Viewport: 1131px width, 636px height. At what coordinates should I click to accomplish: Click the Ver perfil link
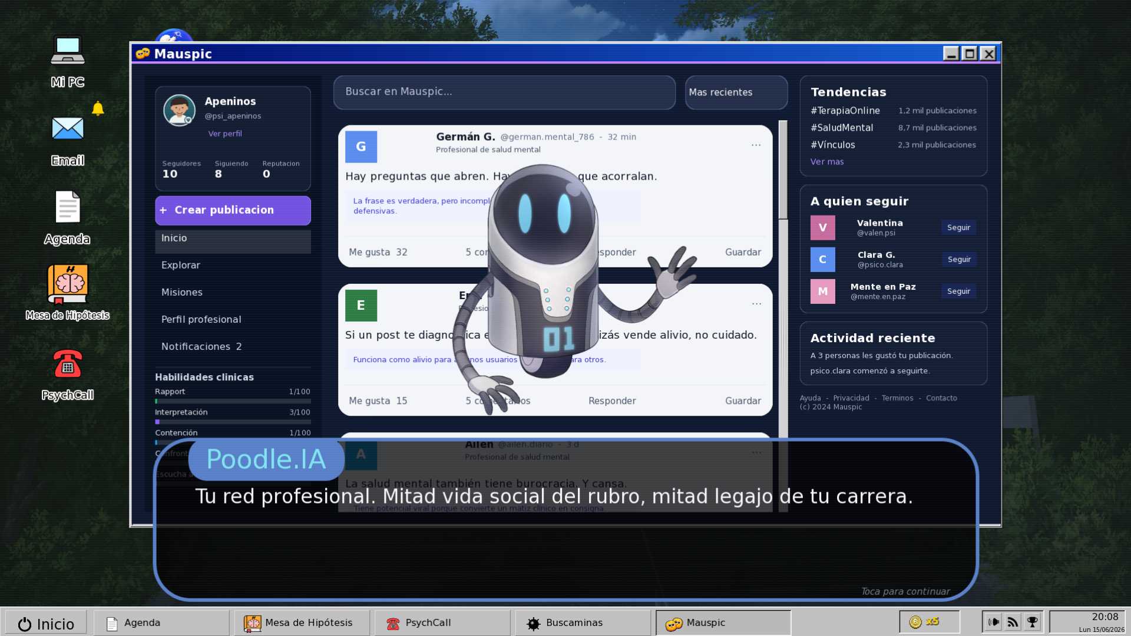coord(225,134)
